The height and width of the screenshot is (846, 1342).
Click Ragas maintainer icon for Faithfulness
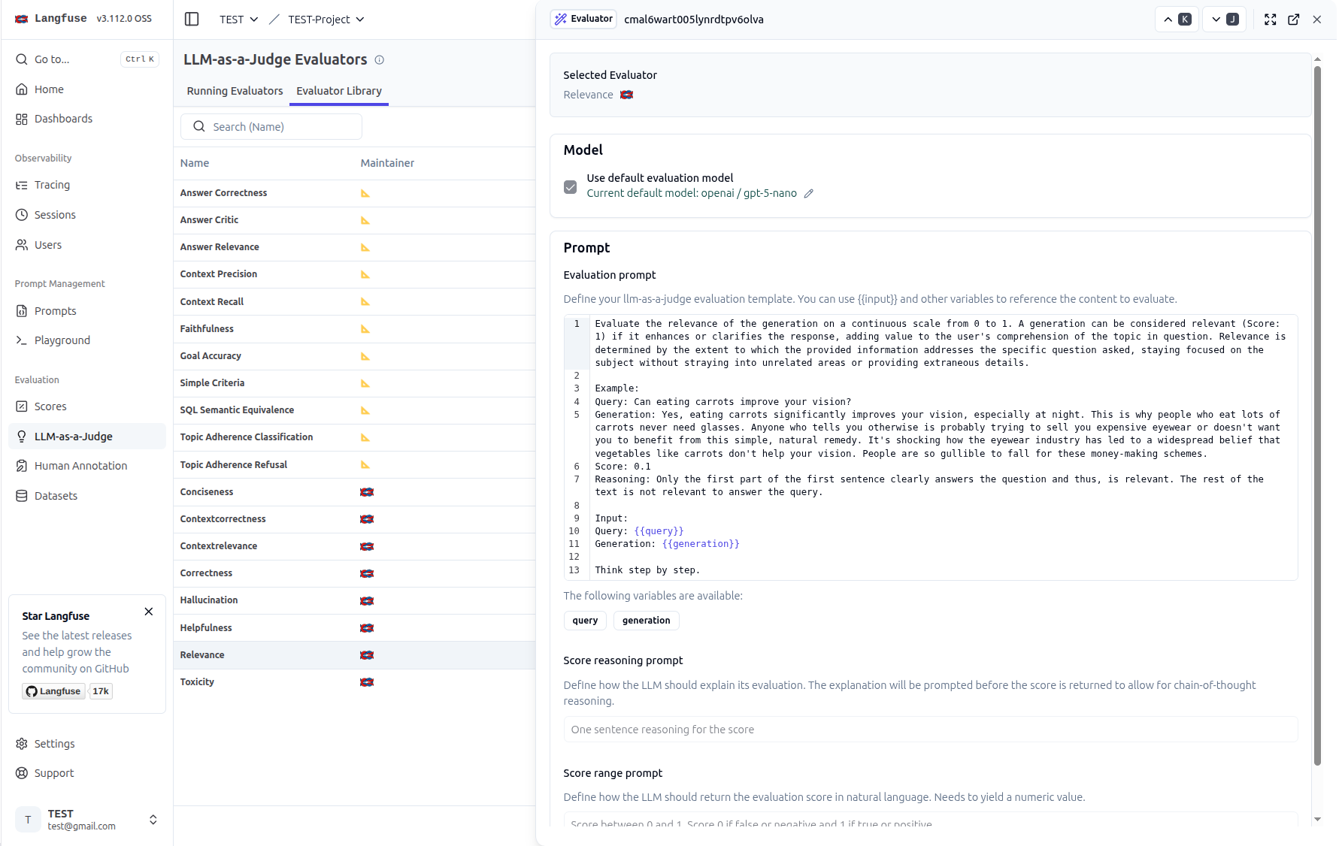click(x=365, y=329)
